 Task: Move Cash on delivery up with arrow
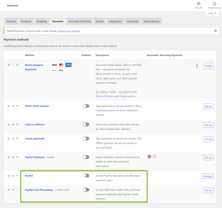(13, 125)
